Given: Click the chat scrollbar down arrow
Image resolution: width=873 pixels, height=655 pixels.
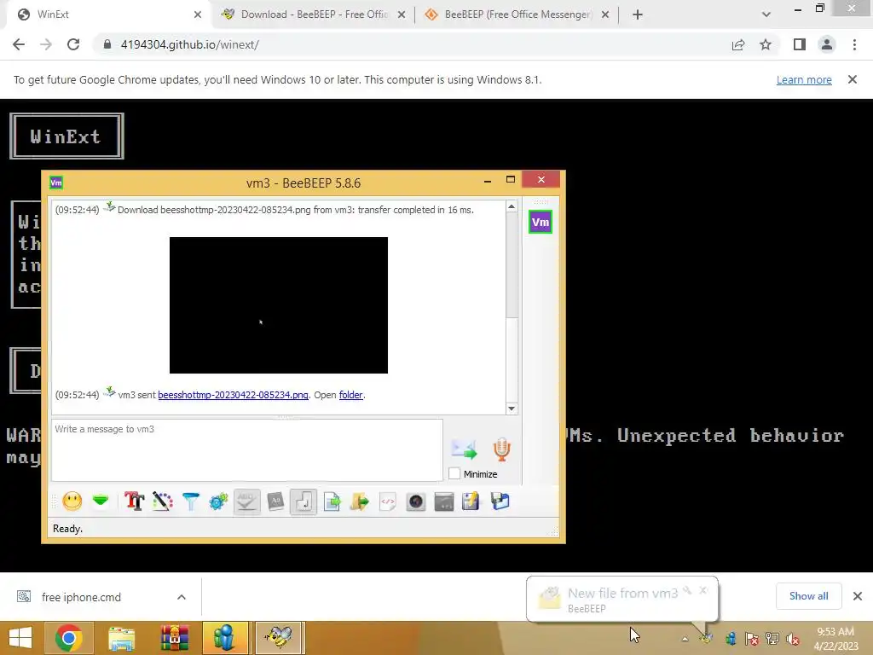Looking at the screenshot, I should (x=512, y=409).
